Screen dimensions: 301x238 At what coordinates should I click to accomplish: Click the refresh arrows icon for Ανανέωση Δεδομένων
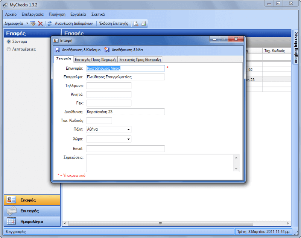[x=49, y=23]
